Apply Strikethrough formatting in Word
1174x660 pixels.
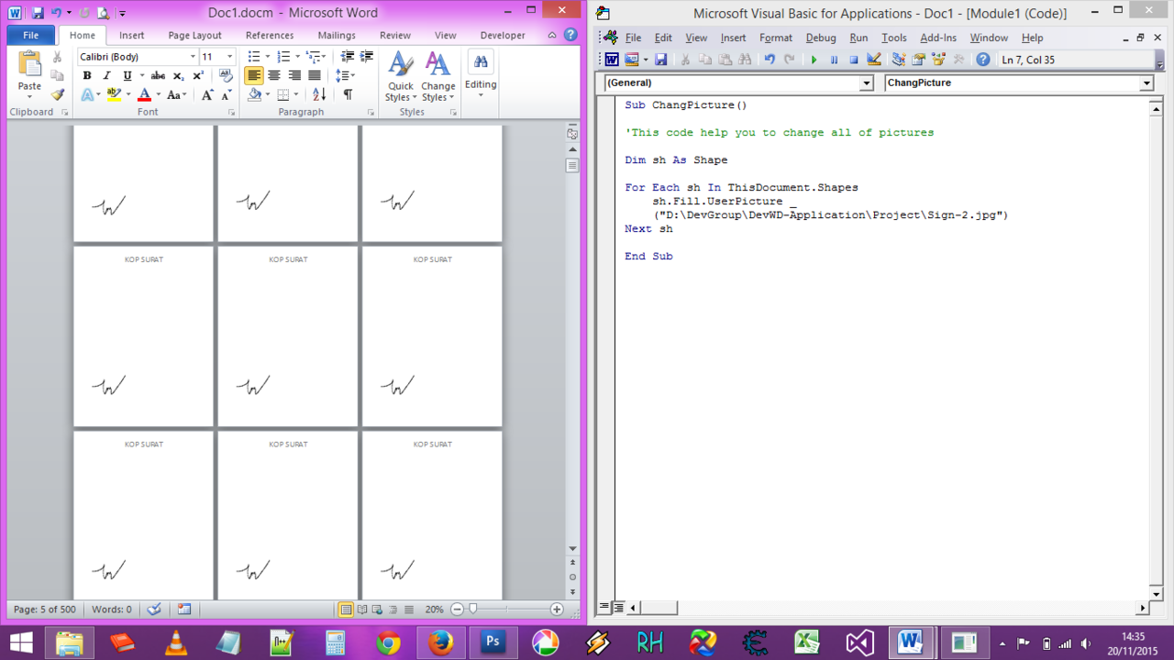(158, 76)
